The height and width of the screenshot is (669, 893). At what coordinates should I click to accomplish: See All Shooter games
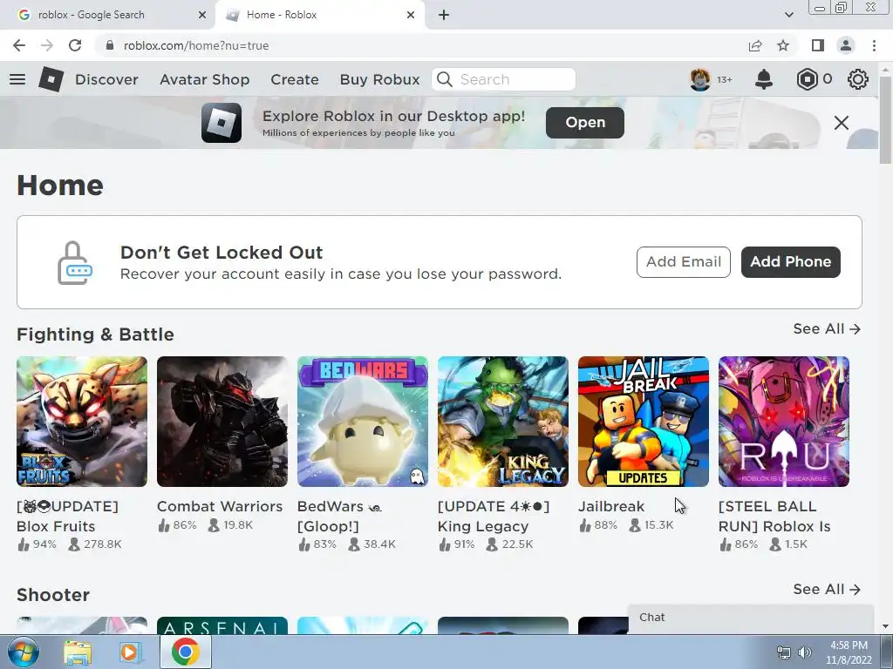click(x=827, y=590)
